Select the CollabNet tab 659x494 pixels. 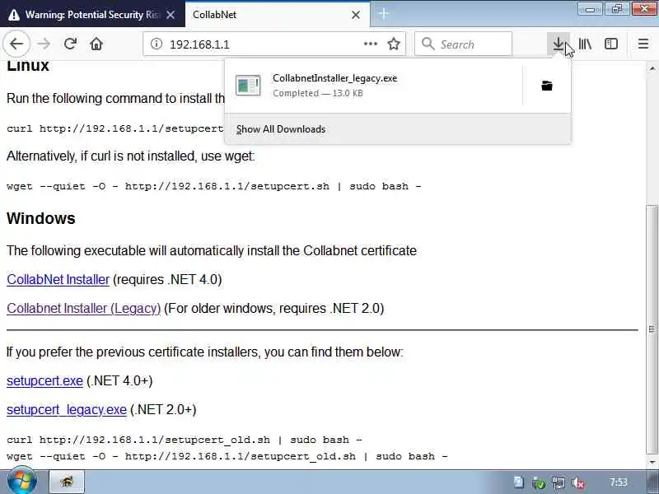[278, 14]
